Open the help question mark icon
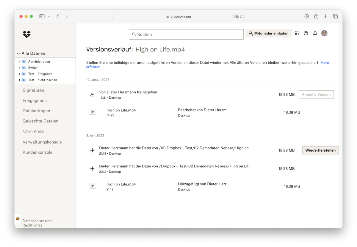357x247 pixels. [x=306, y=34]
